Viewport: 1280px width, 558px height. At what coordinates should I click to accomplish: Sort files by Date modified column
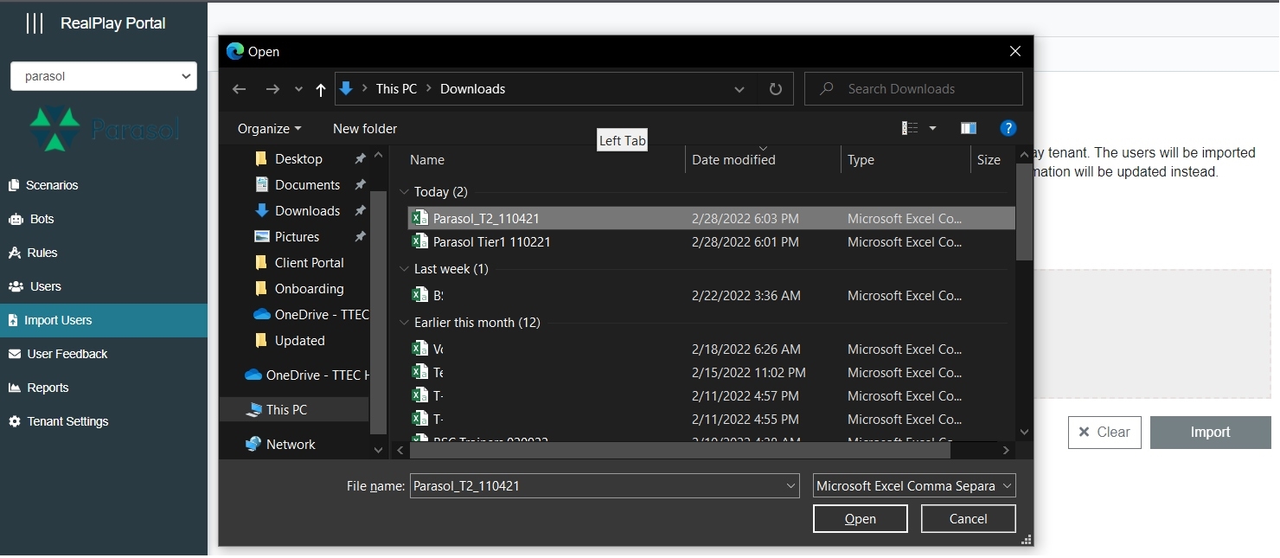733,160
